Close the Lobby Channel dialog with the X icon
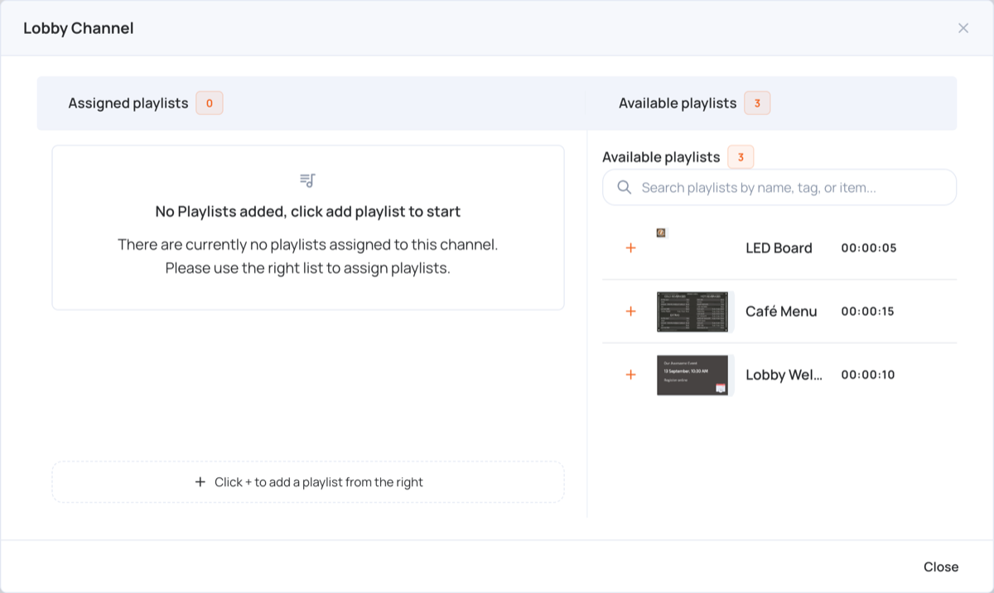994x593 pixels. coord(963,28)
